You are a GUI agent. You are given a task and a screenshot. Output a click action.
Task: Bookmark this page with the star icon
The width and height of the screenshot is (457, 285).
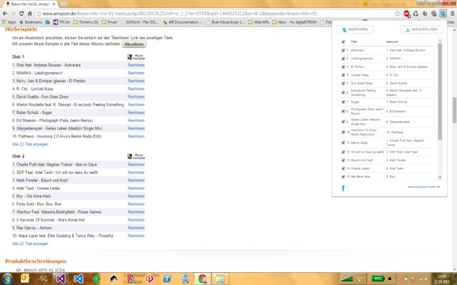pyautogui.click(x=397, y=14)
